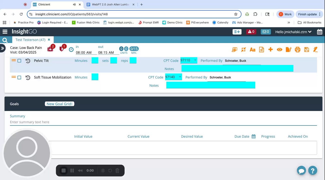This screenshot has width=325, height=180.
Task: Click the printer icon
Action: (297, 49)
